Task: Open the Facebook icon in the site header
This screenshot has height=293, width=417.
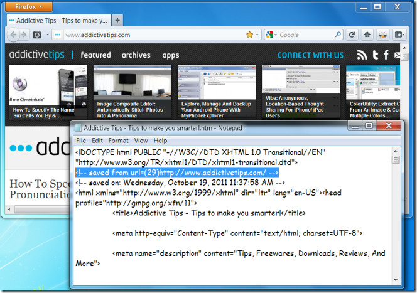Action: (386, 55)
